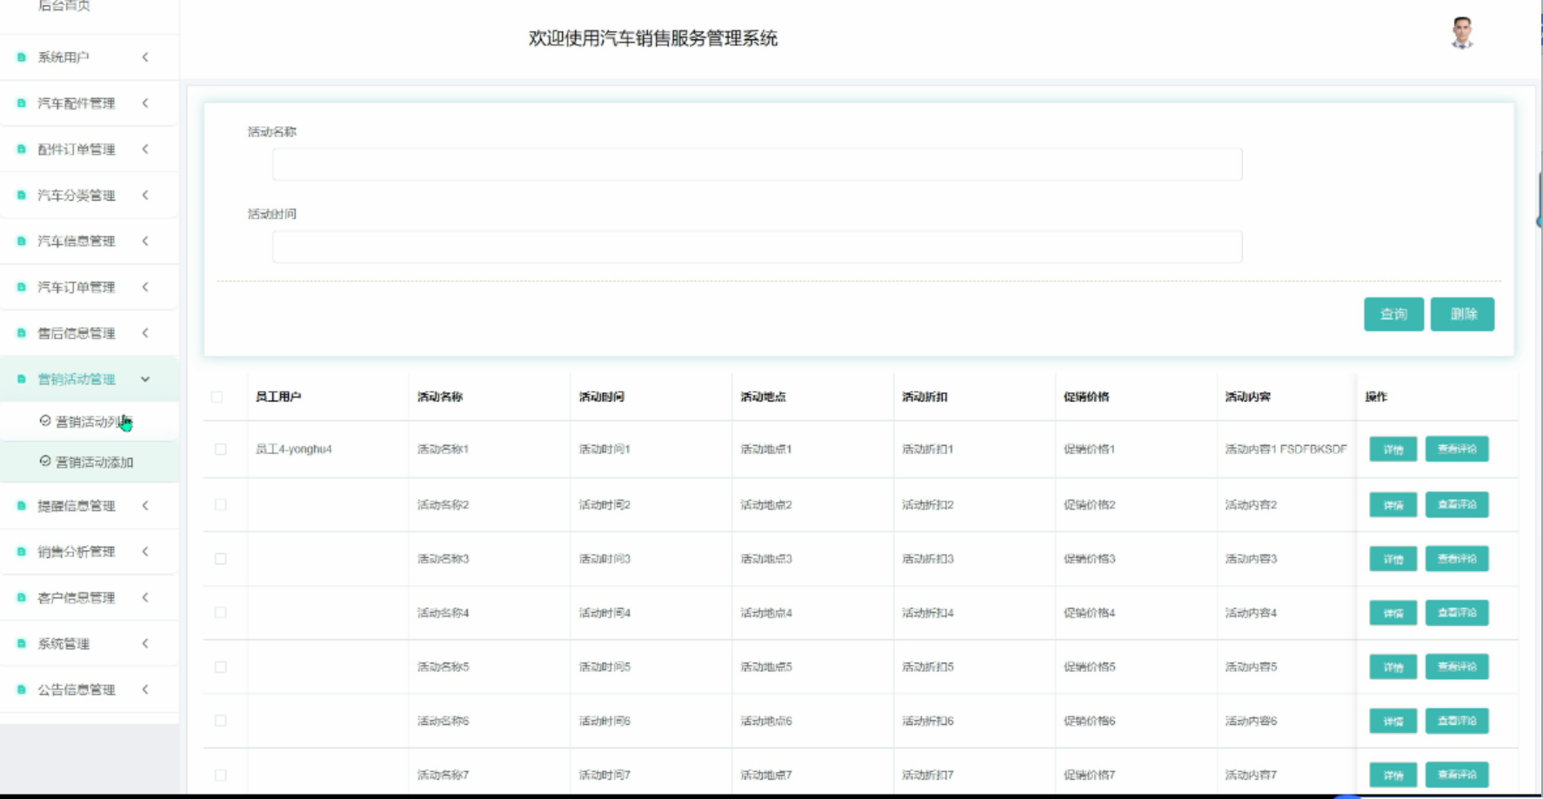Expand the 销售分析管理 chevron
The image size is (1543, 799).
145,552
